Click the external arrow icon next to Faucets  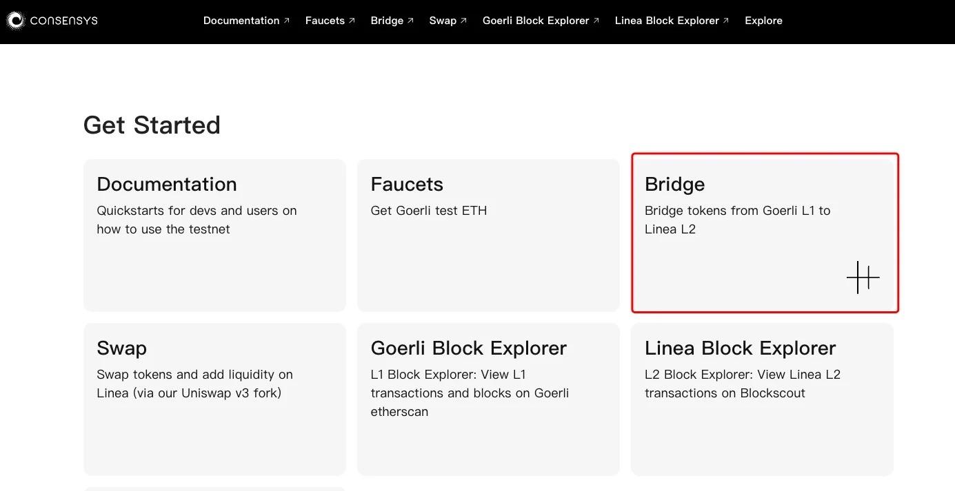[x=352, y=21]
